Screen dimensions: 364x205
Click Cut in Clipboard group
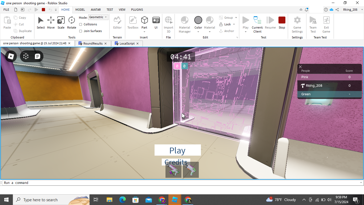click(19, 24)
